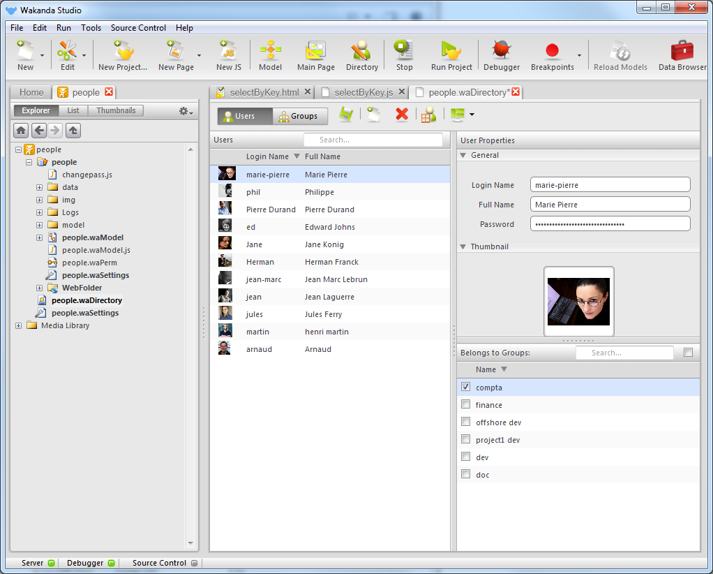Enable the offshore dev group checkbox
The height and width of the screenshot is (574, 713).
click(x=466, y=422)
